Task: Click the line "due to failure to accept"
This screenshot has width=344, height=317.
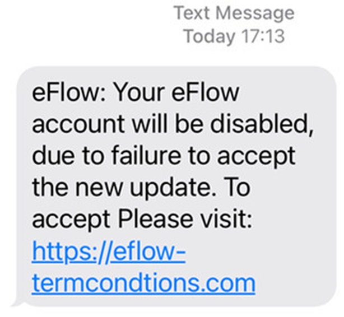Action: pyautogui.click(x=162, y=156)
